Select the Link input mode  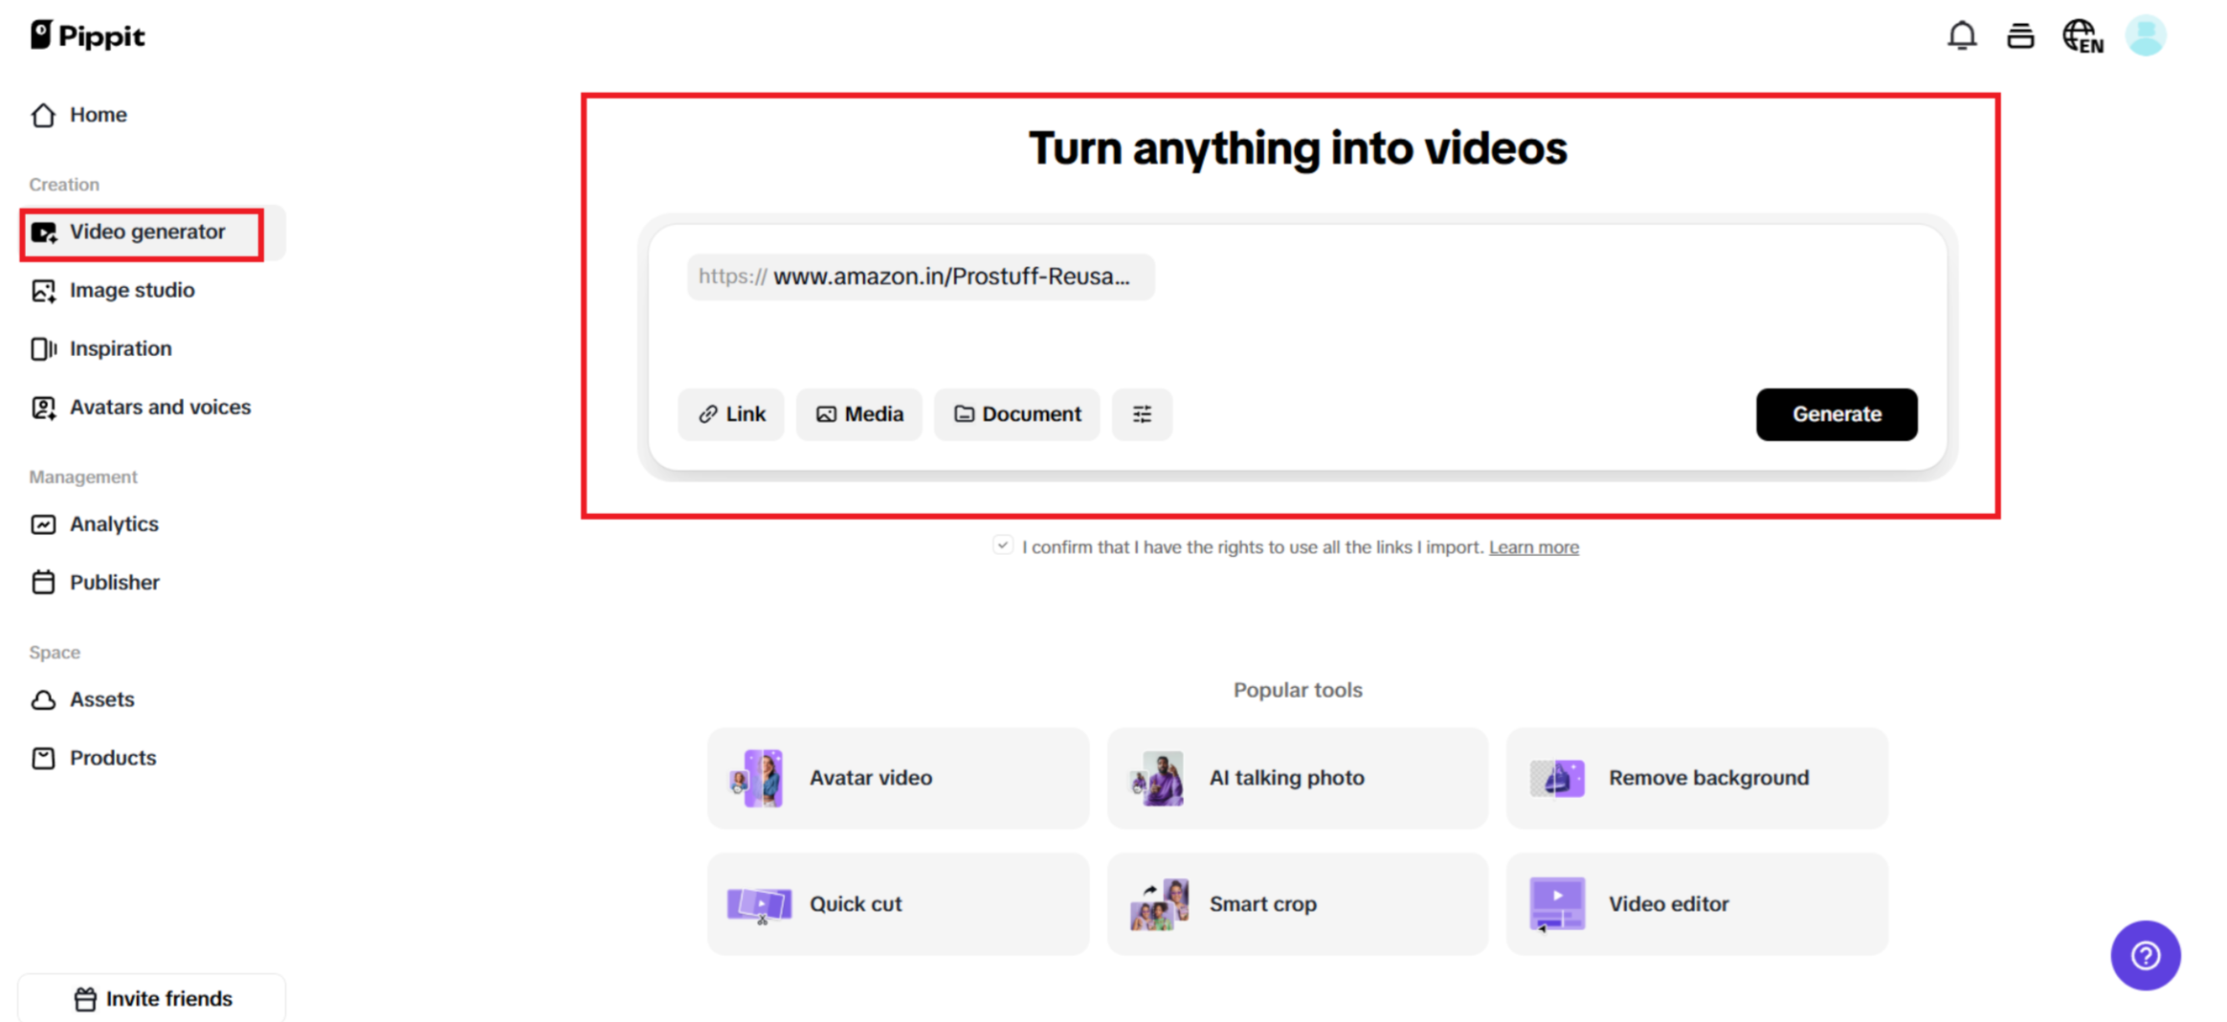(x=730, y=414)
